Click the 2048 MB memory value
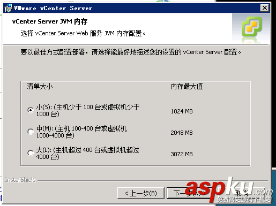 point(182,133)
